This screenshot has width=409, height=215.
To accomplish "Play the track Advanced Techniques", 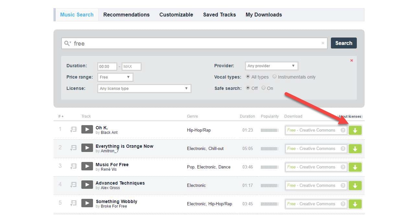I will [x=87, y=185].
